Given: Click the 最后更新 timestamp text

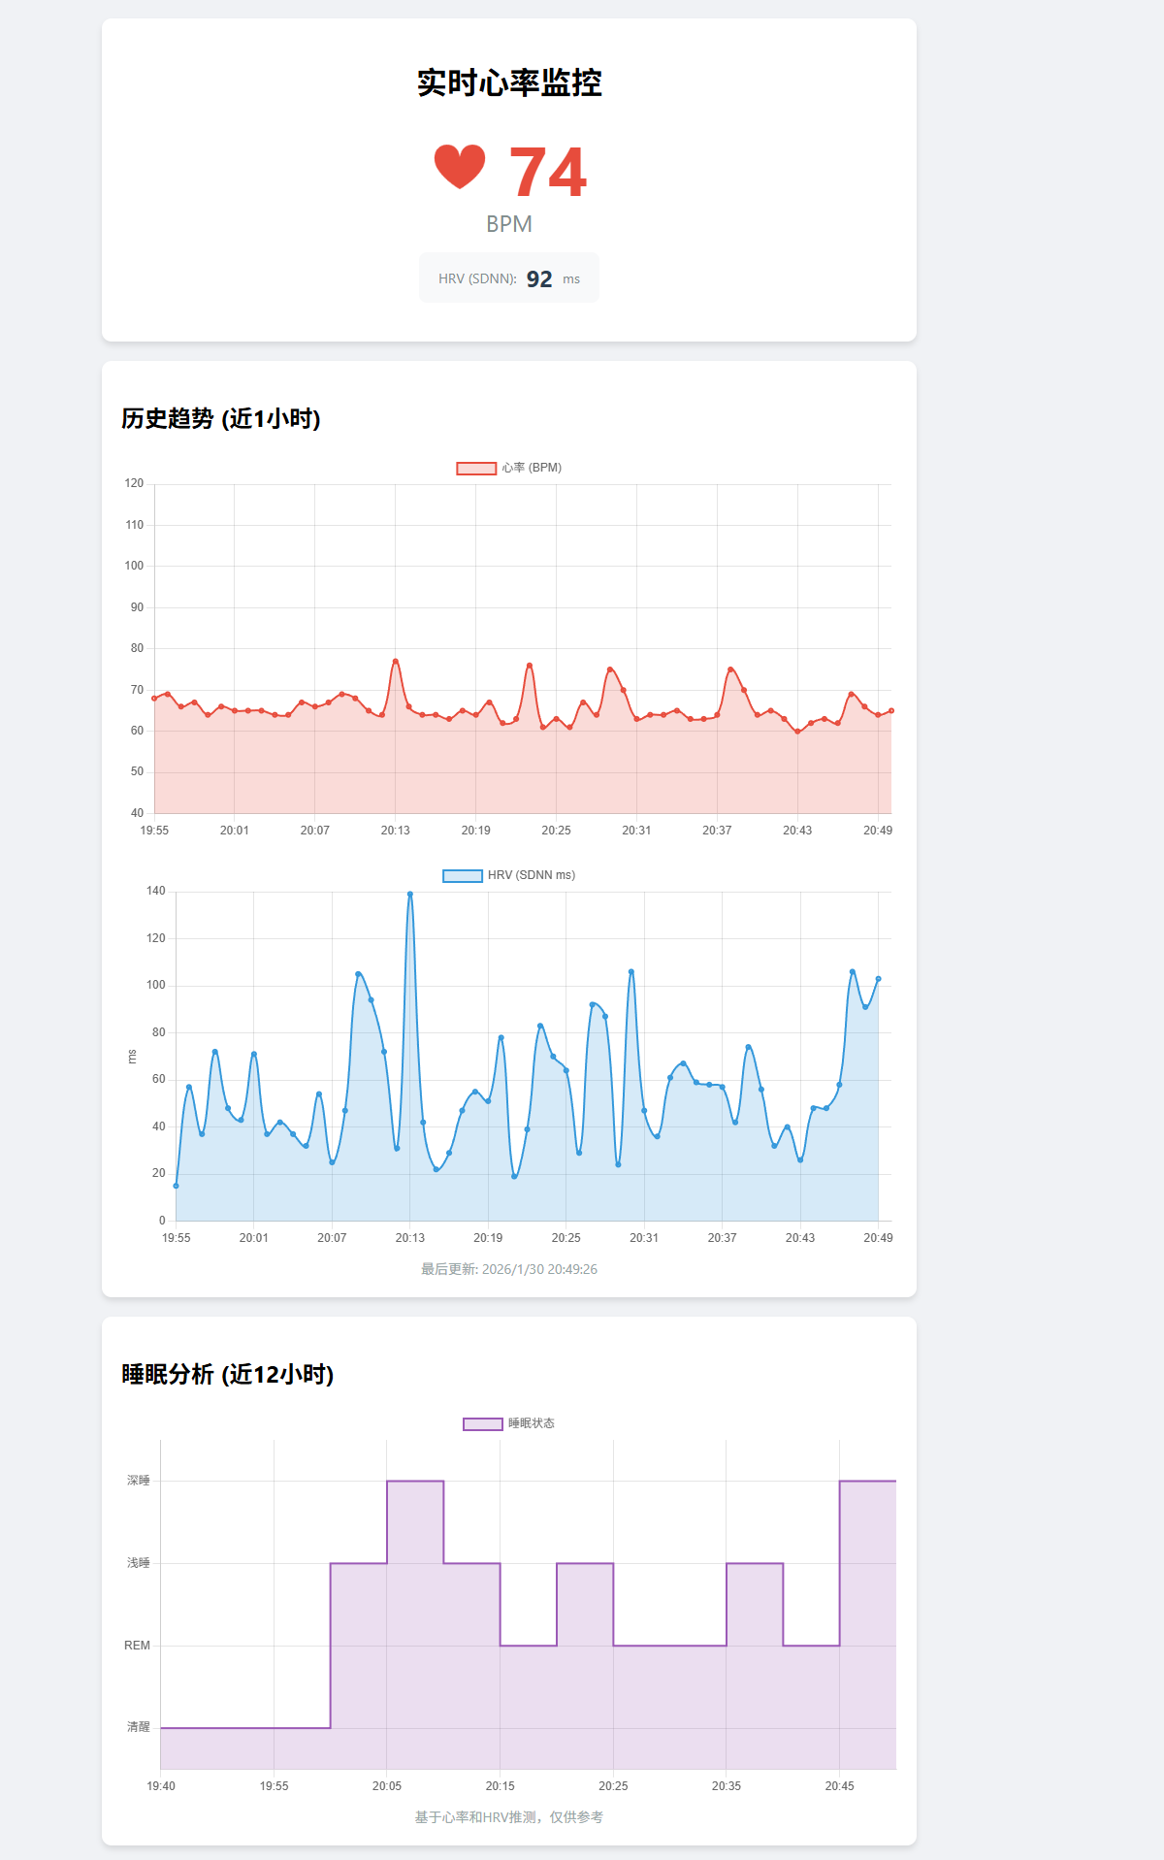Looking at the screenshot, I should [509, 1269].
